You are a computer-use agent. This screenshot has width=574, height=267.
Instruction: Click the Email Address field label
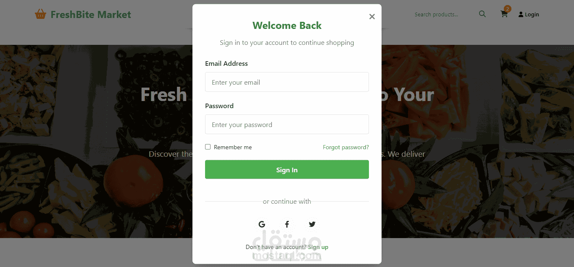[x=226, y=64]
